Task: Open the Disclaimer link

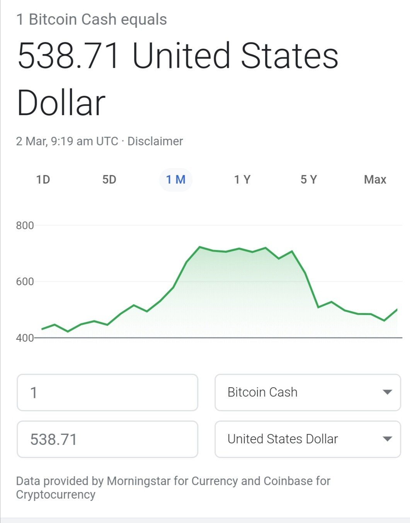Action: point(155,141)
